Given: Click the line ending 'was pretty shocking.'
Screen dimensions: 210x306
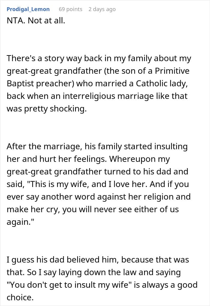Looking at the screenshot, I should (x=46, y=109).
